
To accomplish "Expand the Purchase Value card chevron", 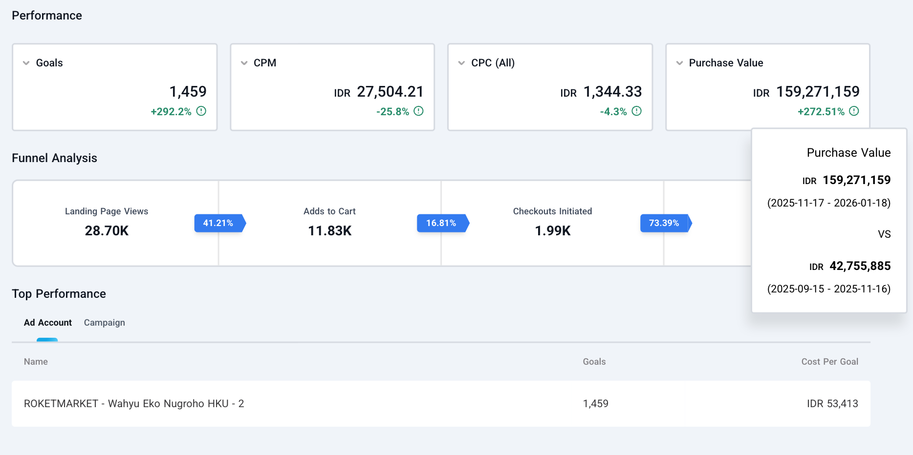I will pyautogui.click(x=679, y=63).
